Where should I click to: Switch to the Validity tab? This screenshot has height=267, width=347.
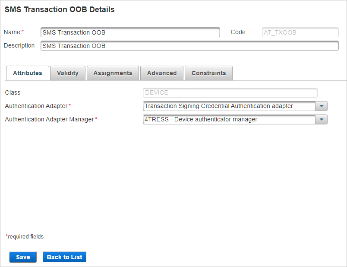click(x=67, y=73)
